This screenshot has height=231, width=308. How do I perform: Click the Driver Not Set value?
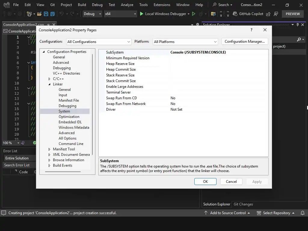[x=176, y=109]
